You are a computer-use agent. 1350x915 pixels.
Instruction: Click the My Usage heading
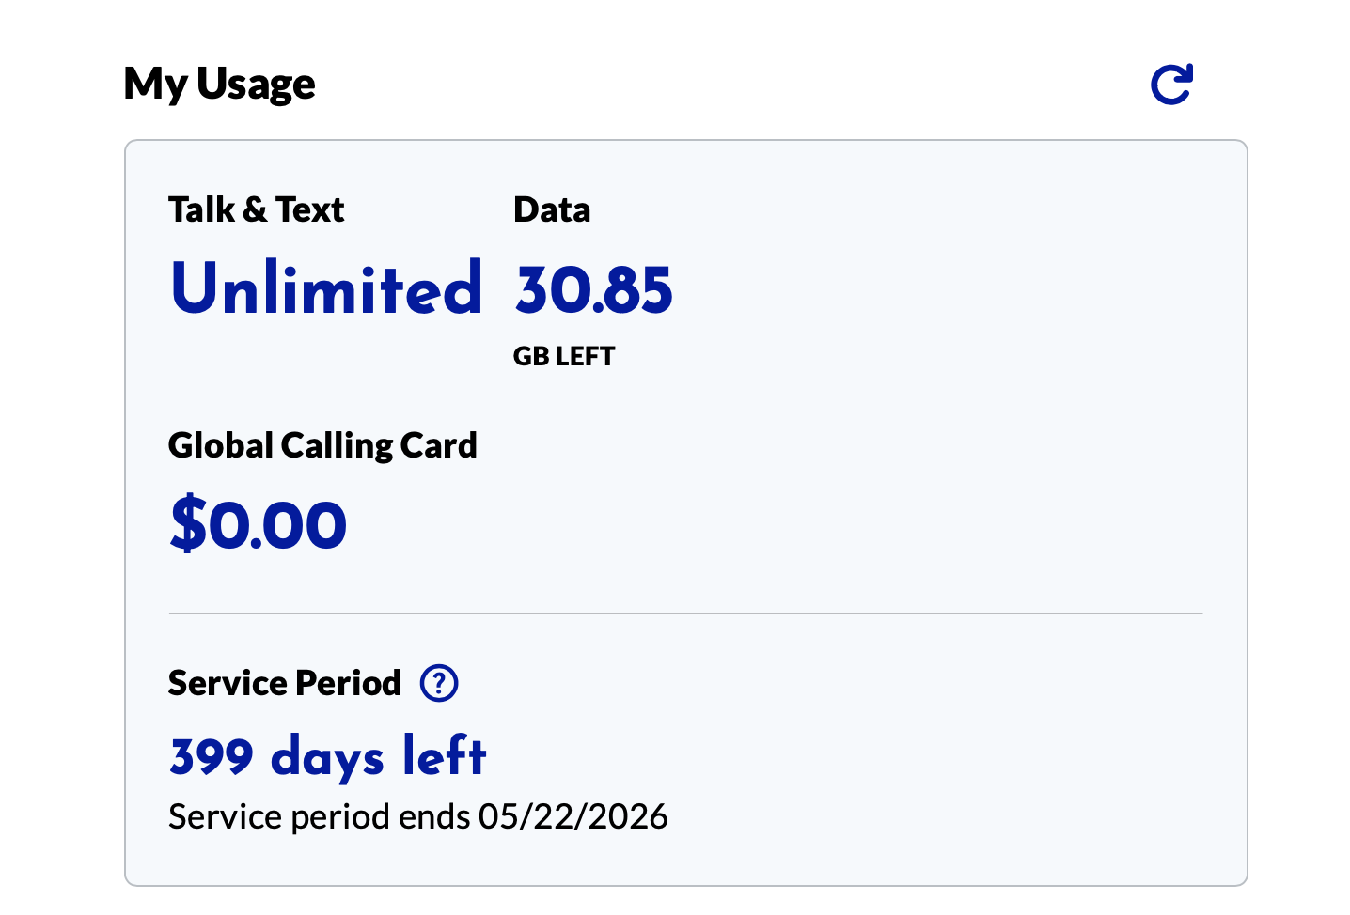[218, 83]
